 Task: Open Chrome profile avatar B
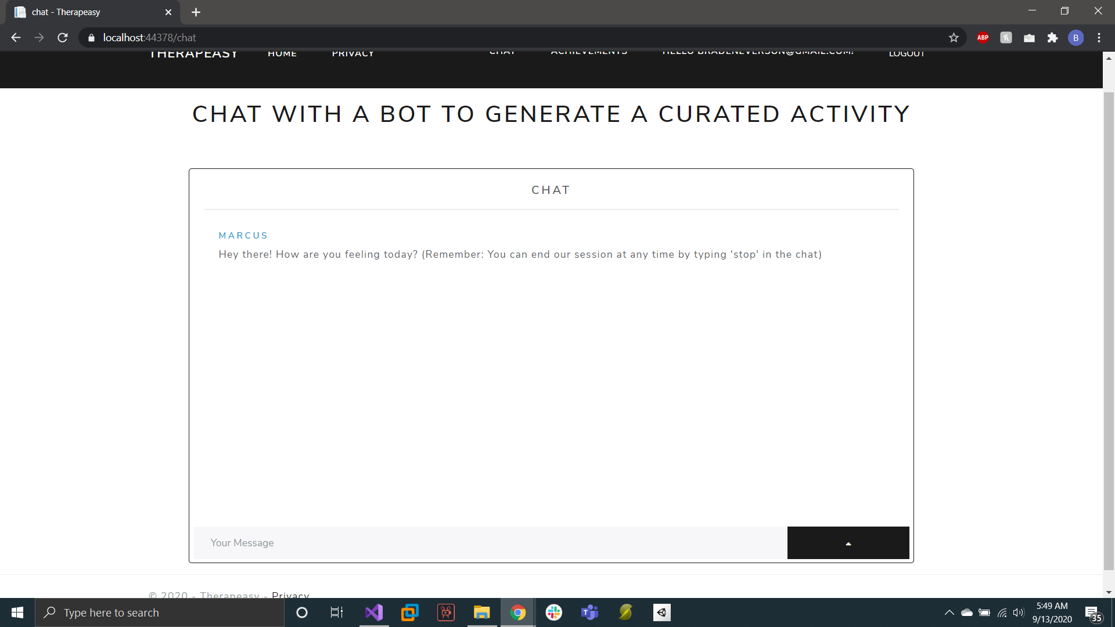pos(1076,38)
